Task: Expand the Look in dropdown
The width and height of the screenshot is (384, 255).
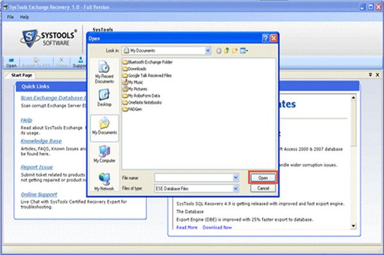Action: (x=208, y=51)
